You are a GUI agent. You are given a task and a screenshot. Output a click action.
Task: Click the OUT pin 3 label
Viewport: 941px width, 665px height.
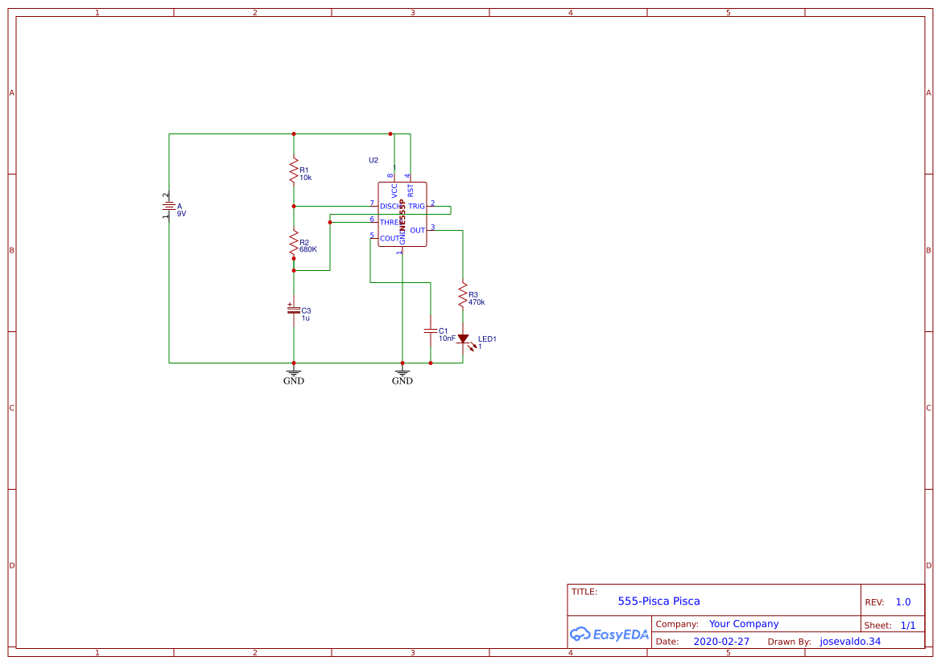pyautogui.click(x=417, y=229)
